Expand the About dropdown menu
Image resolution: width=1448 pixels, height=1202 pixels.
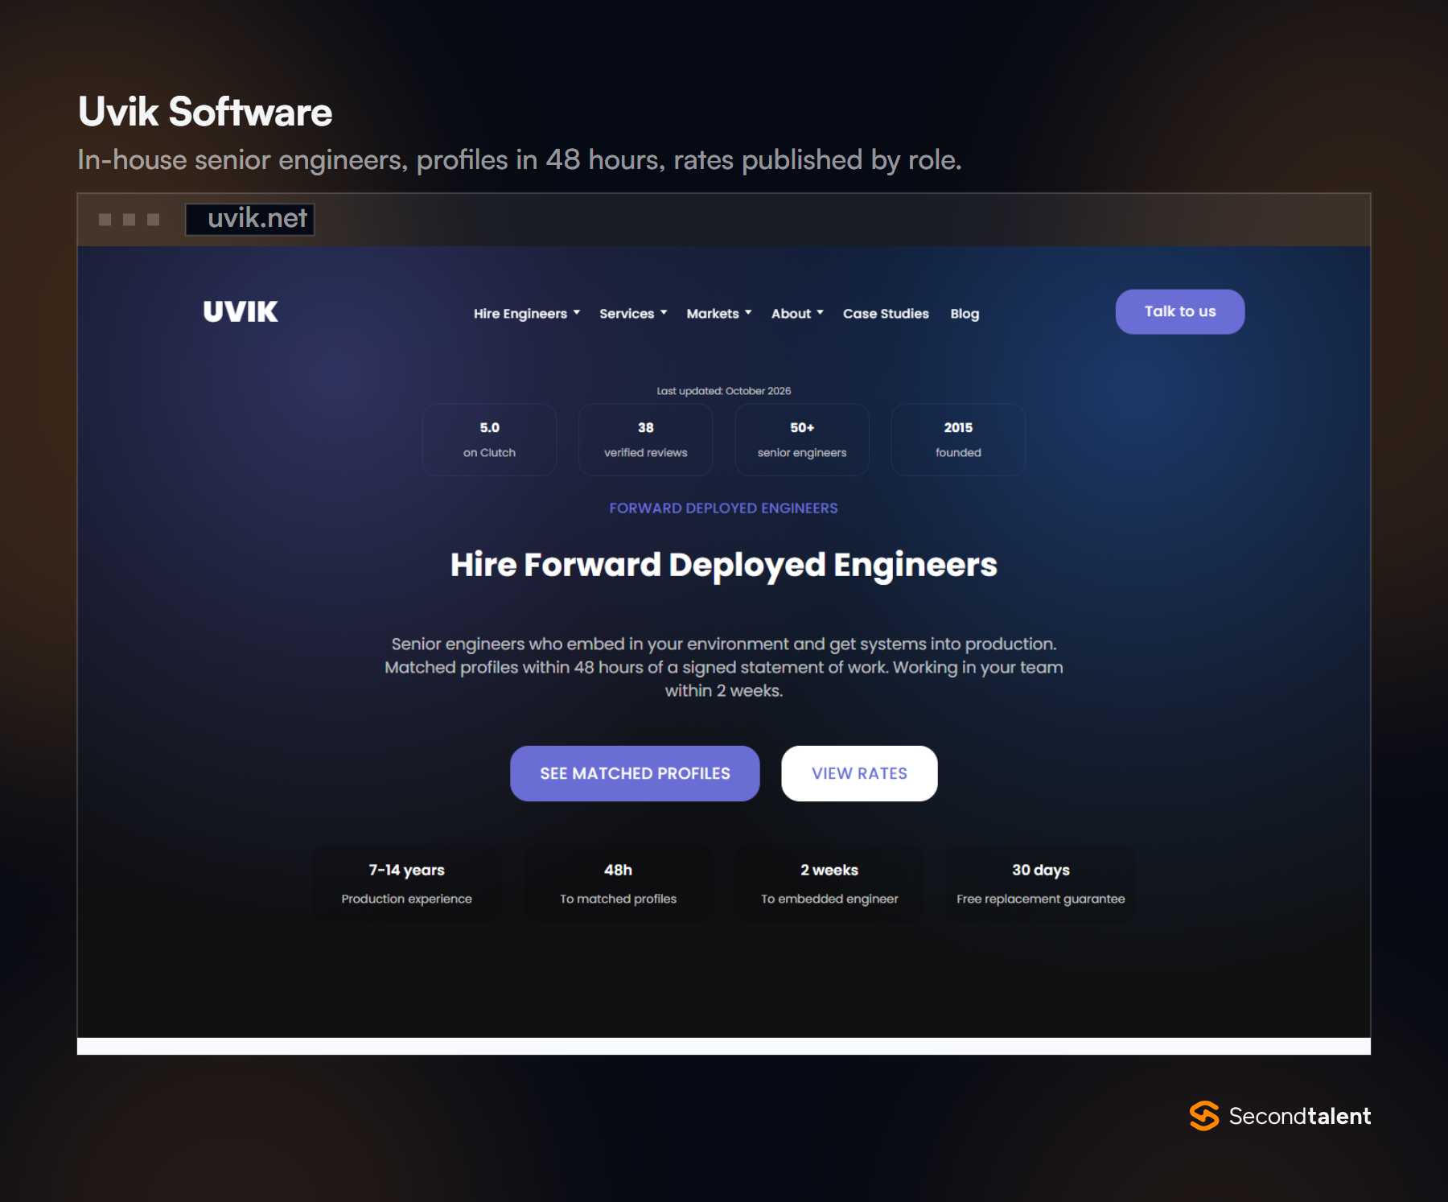(x=797, y=314)
